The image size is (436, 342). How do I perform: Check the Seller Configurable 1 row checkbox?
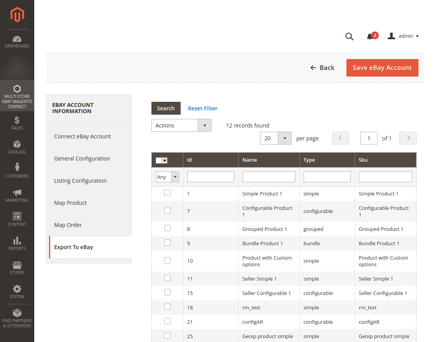pyautogui.click(x=167, y=292)
